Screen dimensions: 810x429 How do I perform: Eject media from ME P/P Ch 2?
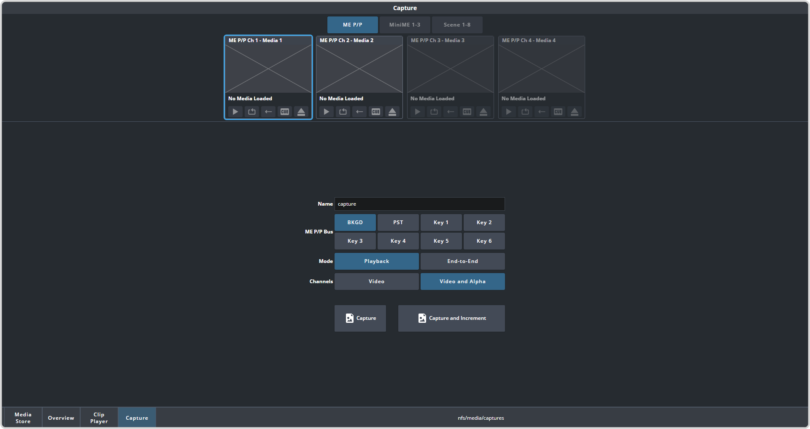pos(392,112)
